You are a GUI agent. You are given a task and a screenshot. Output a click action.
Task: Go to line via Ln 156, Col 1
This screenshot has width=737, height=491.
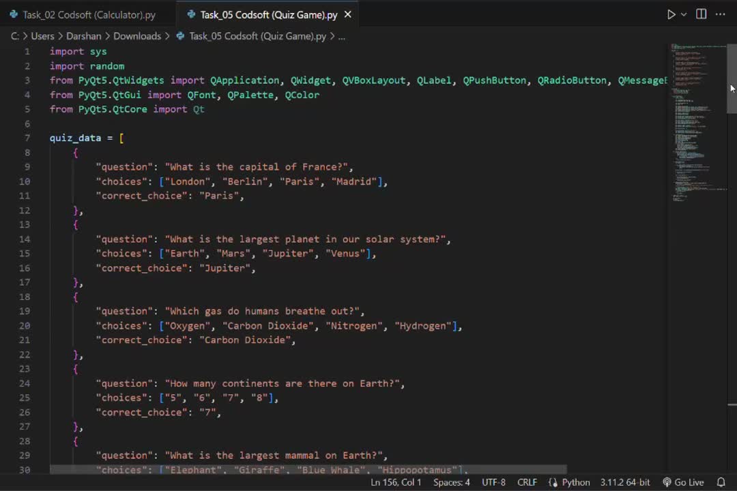pos(396,482)
